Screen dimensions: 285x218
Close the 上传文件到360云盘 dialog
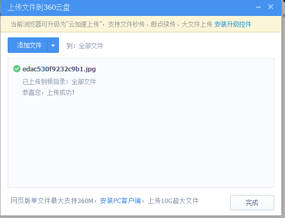pos(271,7)
